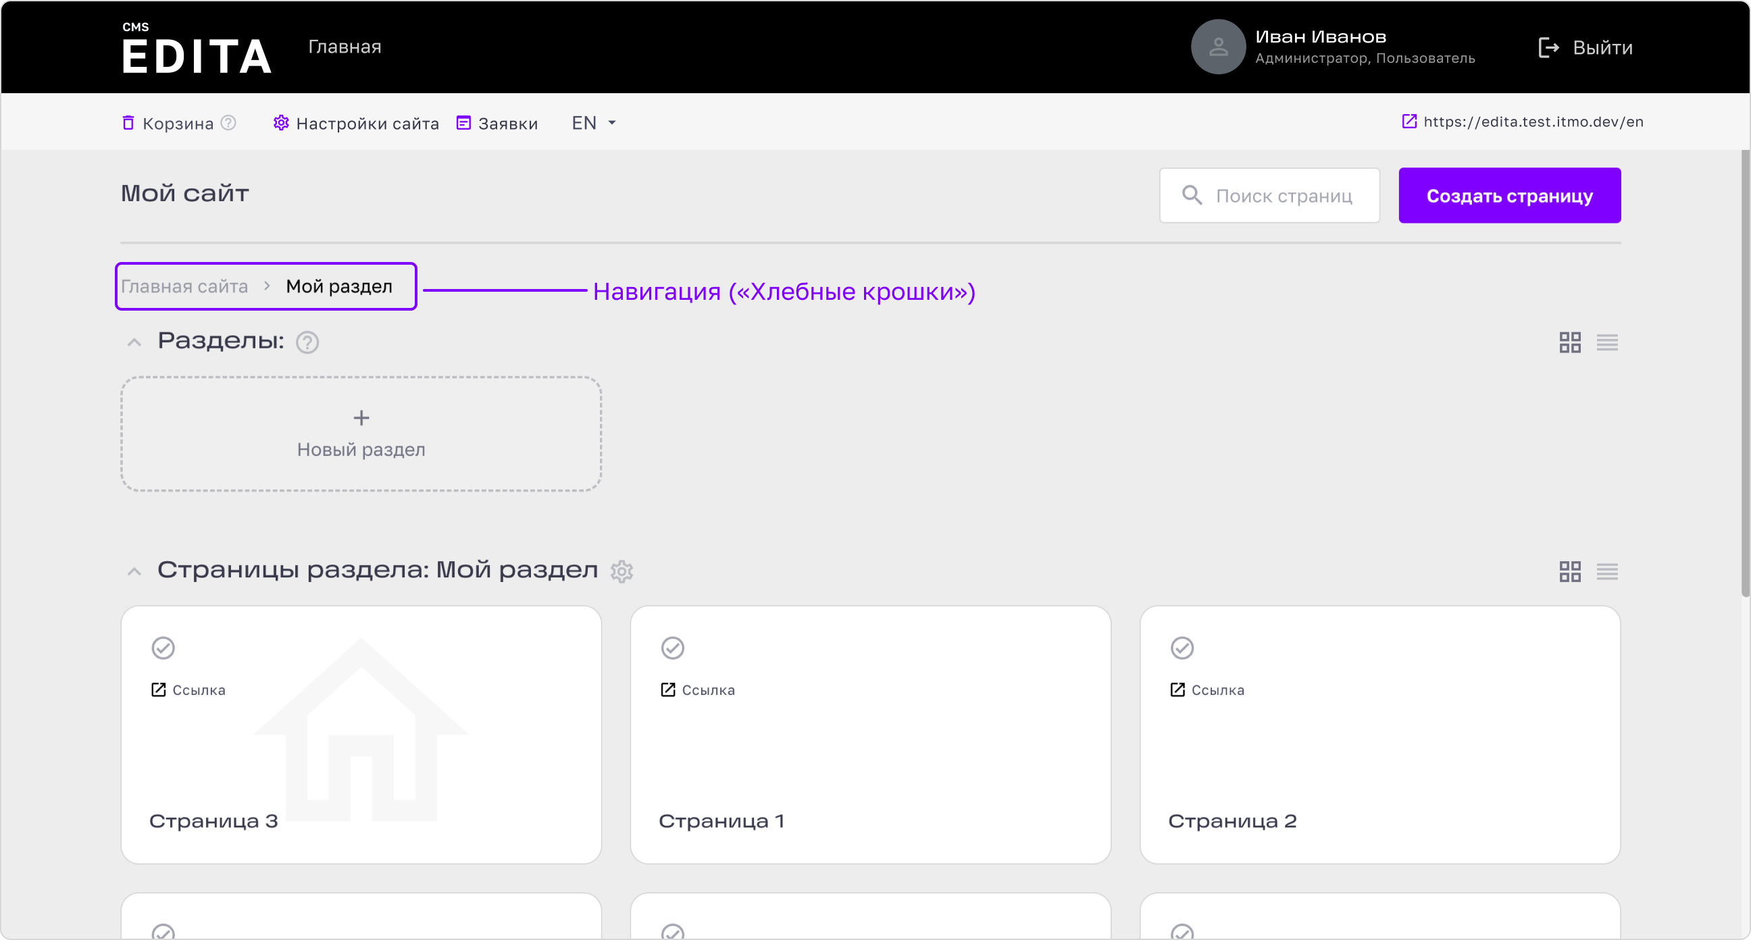The width and height of the screenshot is (1751, 940).
Task: Select the Страница 2 checkmark
Action: (x=1182, y=648)
